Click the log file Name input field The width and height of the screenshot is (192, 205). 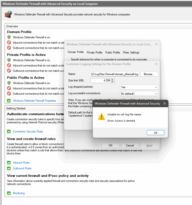tap(114, 74)
